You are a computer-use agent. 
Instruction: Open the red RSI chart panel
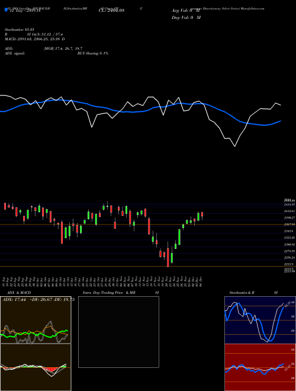pos(260,367)
